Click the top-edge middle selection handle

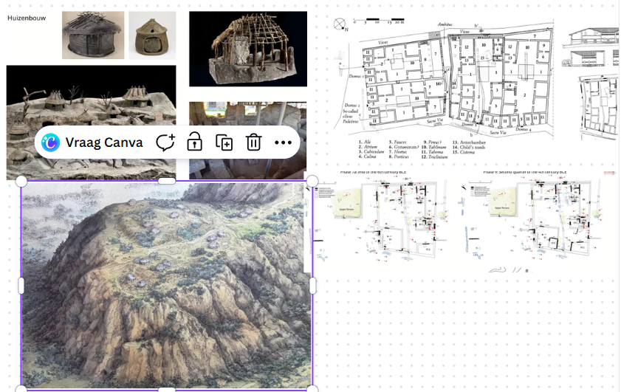tap(167, 181)
